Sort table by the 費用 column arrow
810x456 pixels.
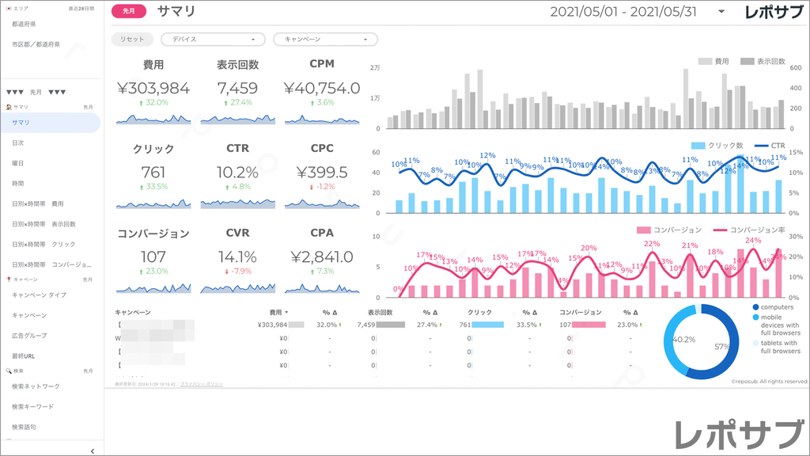(x=286, y=313)
